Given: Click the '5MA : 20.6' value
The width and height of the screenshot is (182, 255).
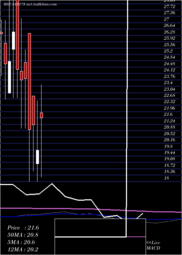Looking at the screenshot, I should [x=21, y=242].
